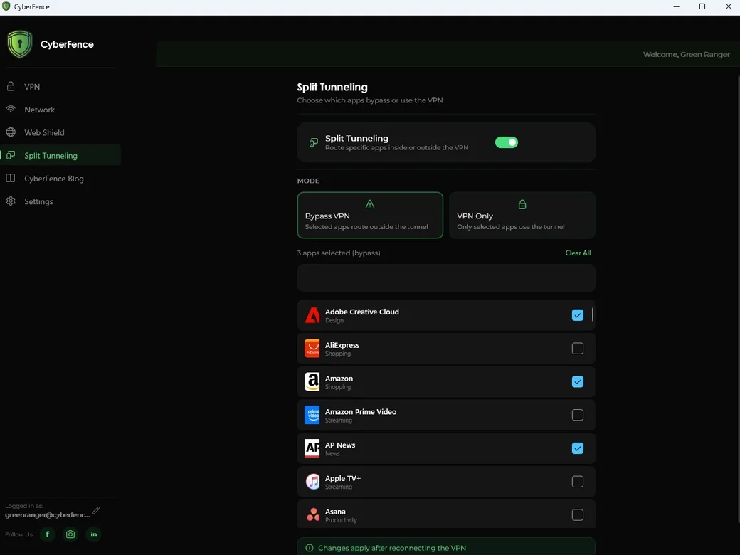Uncheck the Amazon checkbox
740x555 pixels.
(x=578, y=382)
